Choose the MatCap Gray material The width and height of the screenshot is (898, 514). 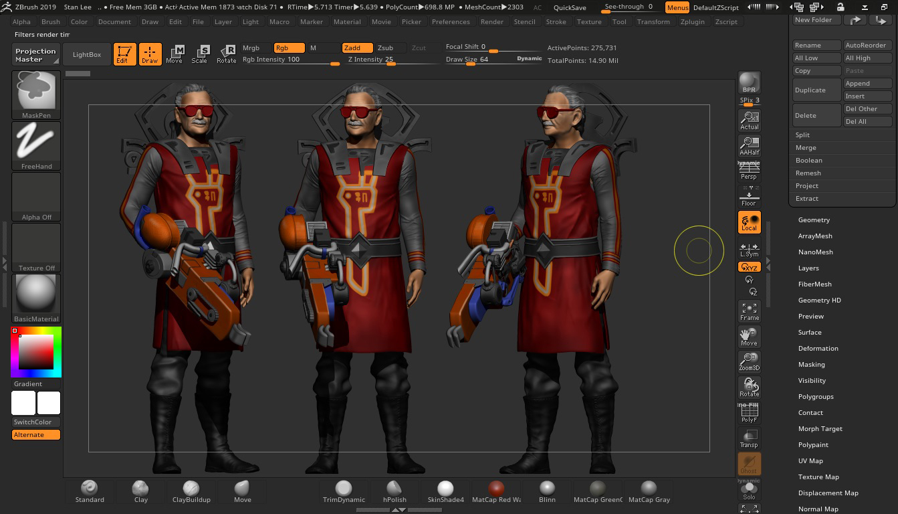(649, 491)
